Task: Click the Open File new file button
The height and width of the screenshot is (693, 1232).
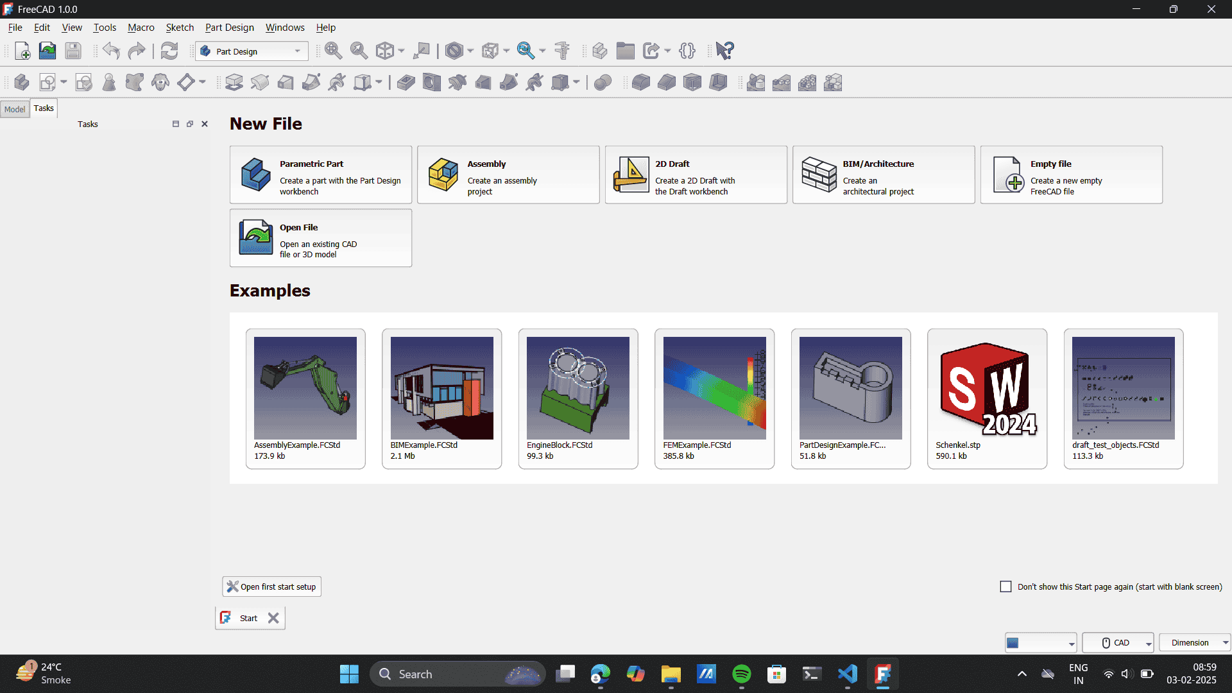Action: (321, 238)
